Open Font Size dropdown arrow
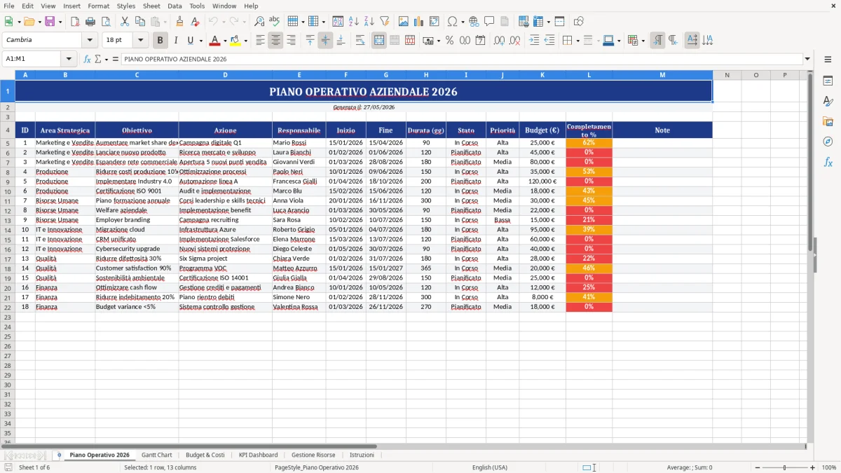 [x=140, y=41]
